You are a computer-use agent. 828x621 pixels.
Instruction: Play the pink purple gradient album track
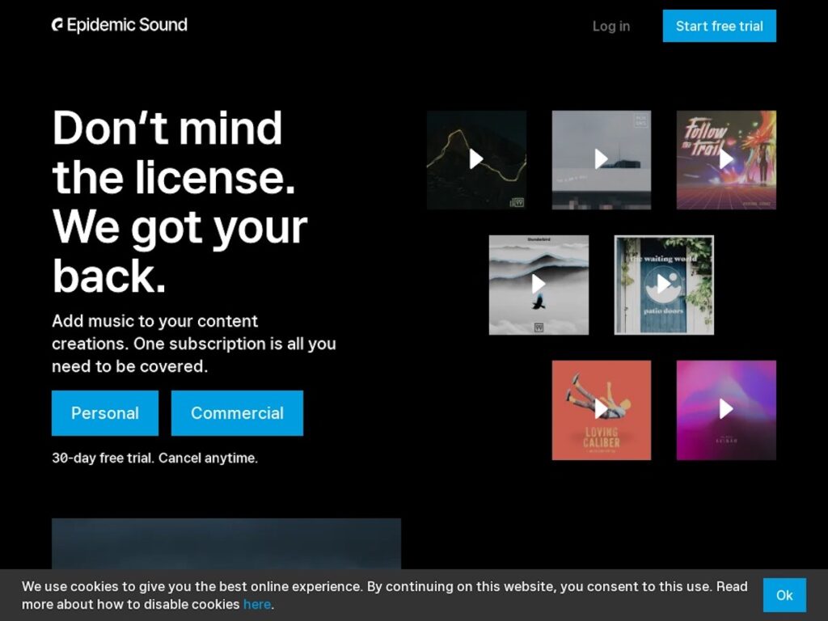click(x=726, y=410)
